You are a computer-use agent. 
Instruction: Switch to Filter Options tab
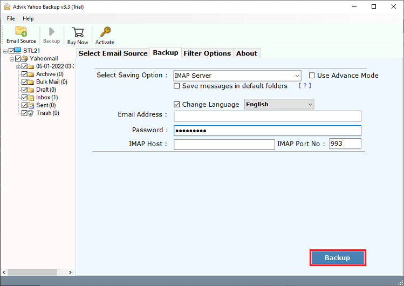(x=207, y=53)
